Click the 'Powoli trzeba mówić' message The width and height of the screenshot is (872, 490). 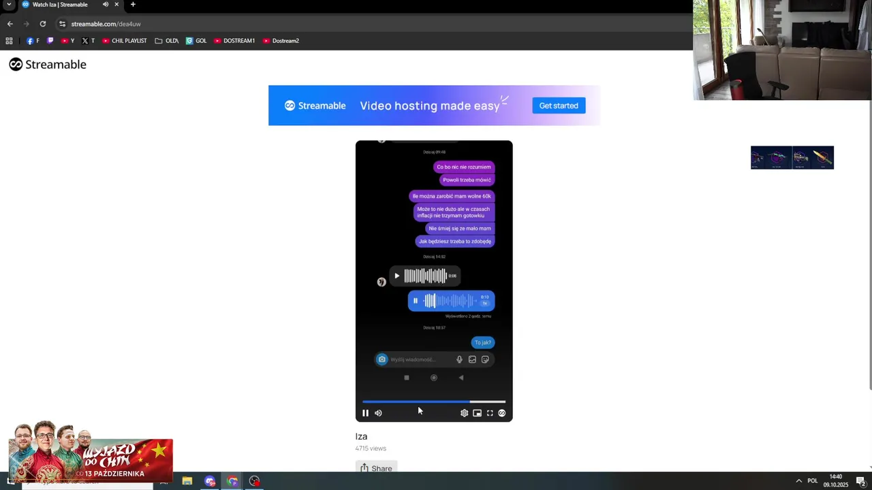point(467,180)
